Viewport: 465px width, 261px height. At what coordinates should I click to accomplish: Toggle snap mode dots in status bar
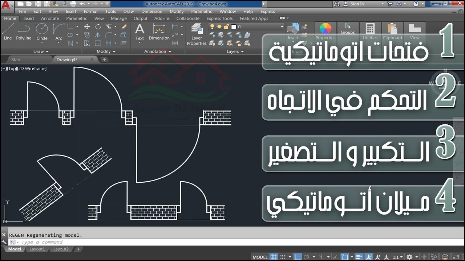click(283, 257)
